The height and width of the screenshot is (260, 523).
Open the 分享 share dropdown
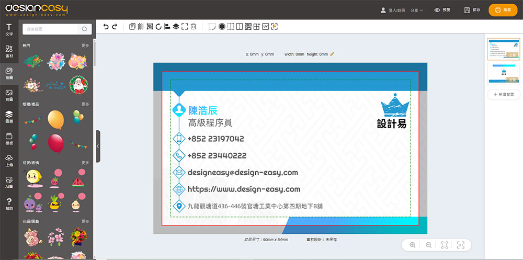417,10
